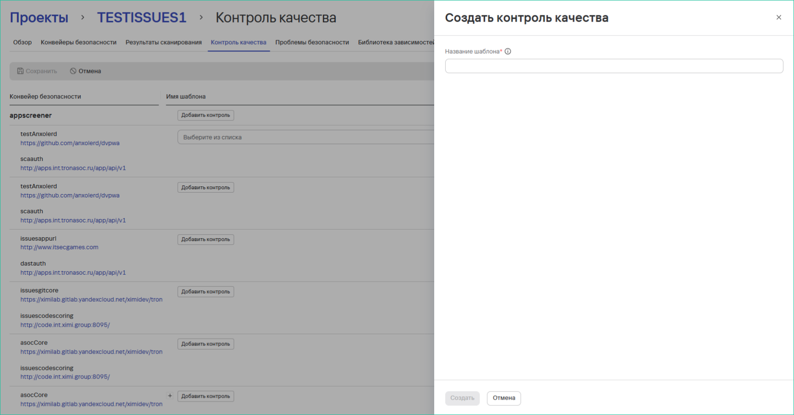Image resolution: width=794 pixels, height=415 pixels.
Task: Navigate to Проекты in the breadcrumb
Action: click(x=39, y=18)
